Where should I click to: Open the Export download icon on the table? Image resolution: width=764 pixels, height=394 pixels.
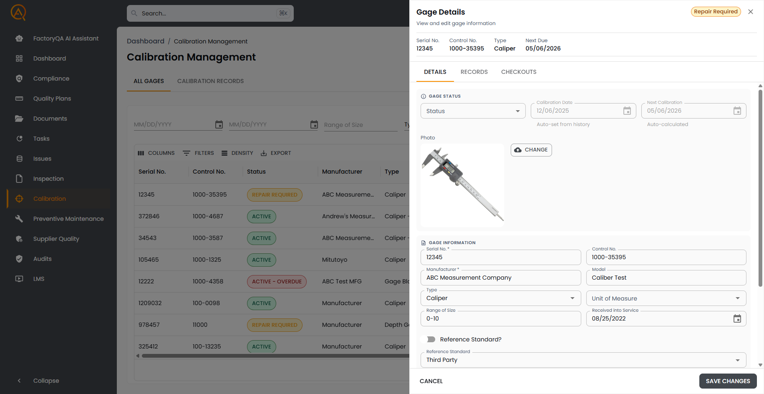[x=264, y=153]
